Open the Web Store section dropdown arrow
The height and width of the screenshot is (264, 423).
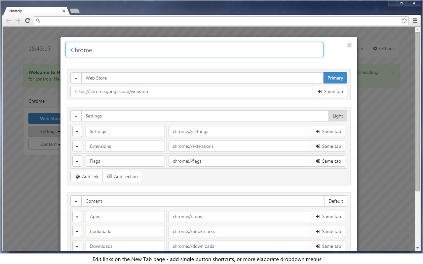tap(76, 78)
